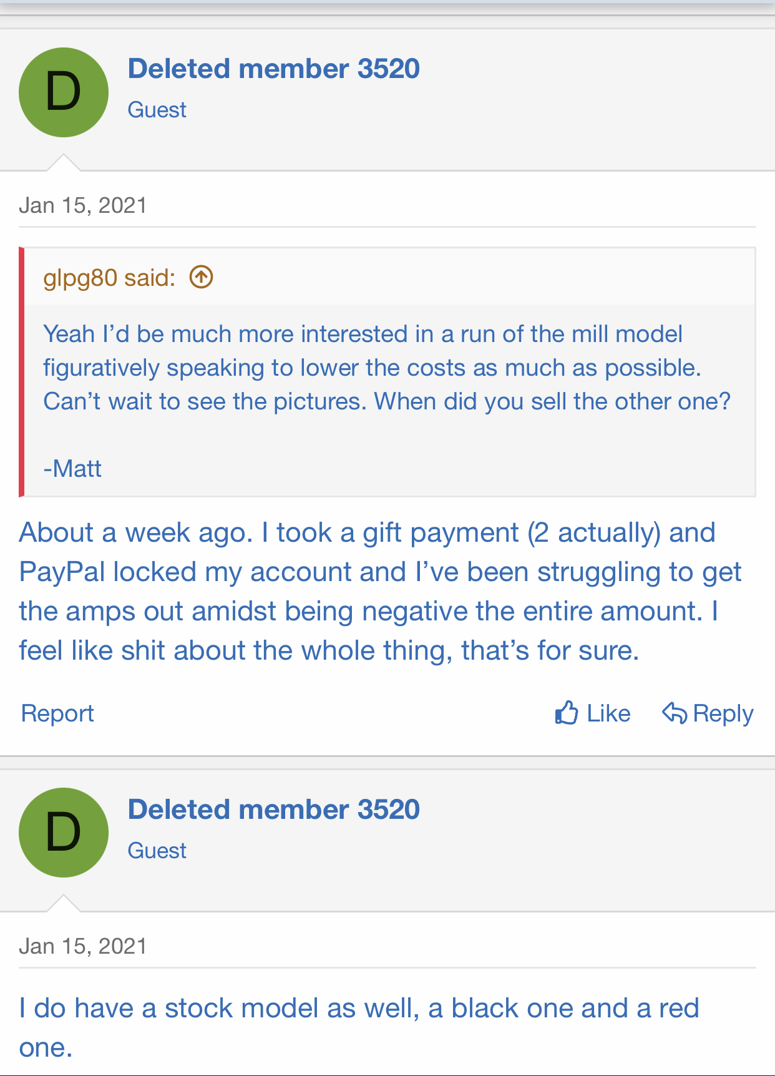Open avatar on the post quoting glpg80
The height and width of the screenshot is (1076, 775).
[64, 92]
